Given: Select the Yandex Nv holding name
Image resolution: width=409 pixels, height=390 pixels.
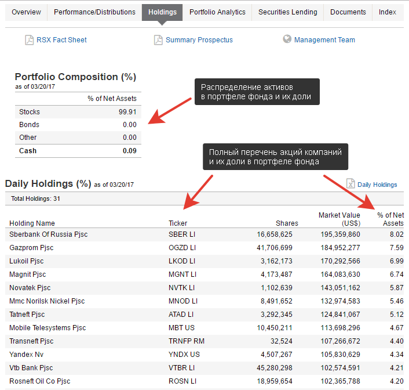Looking at the screenshot, I should [x=26, y=355].
